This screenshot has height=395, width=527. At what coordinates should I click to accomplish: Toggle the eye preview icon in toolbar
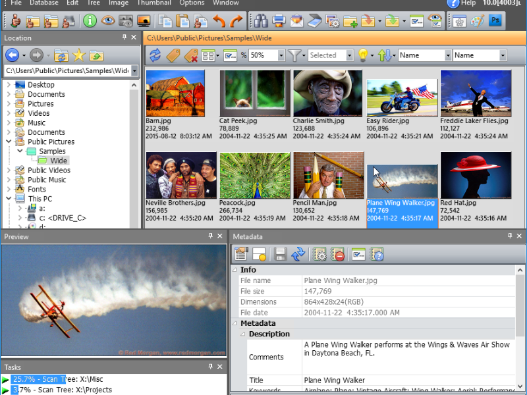pyautogui.click(x=108, y=21)
